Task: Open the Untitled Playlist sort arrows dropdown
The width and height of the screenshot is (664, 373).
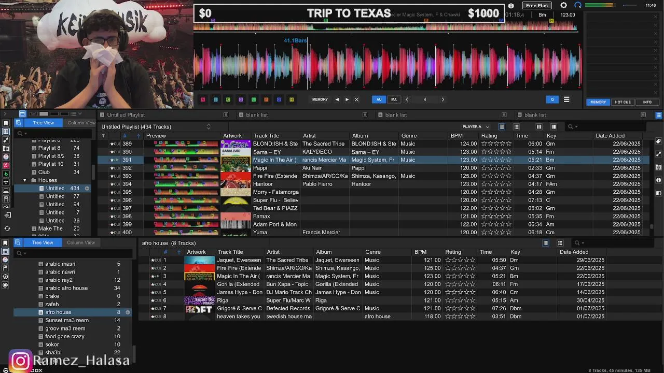Action: pyautogui.click(x=209, y=127)
